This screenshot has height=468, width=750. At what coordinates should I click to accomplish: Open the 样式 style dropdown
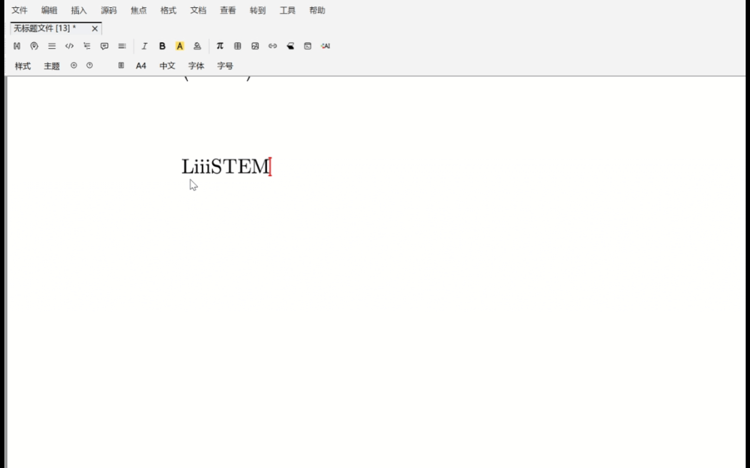click(23, 66)
